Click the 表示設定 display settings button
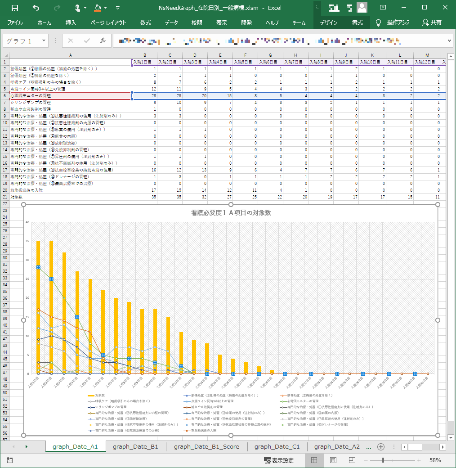Image resolution: width=456 pixels, height=468 pixels. point(278,460)
